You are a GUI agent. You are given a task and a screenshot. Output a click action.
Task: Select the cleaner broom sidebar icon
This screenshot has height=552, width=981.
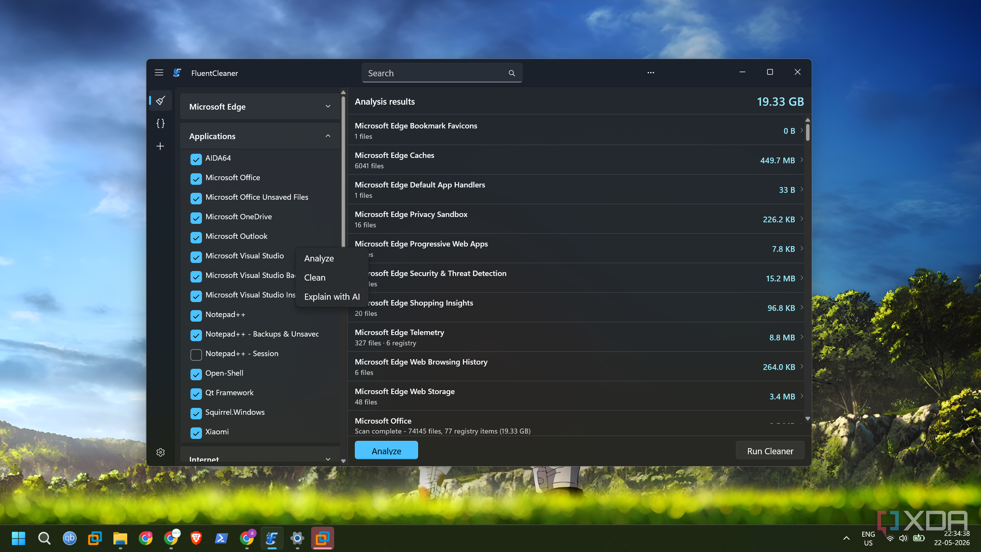click(x=161, y=100)
